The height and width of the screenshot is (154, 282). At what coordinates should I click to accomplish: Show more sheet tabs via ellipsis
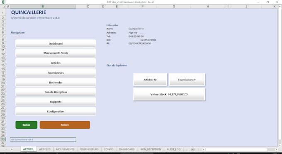(187, 149)
